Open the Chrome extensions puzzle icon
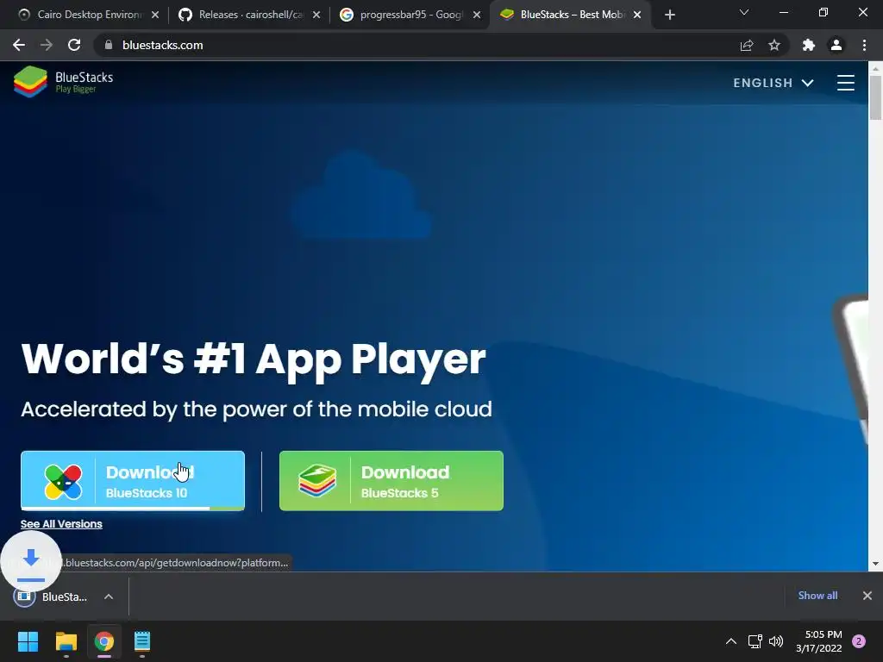The width and height of the screenshot is (883, 662). [x=809, y=45]
